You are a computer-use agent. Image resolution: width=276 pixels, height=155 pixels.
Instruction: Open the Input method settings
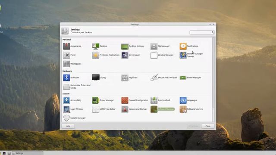point(160,100)
